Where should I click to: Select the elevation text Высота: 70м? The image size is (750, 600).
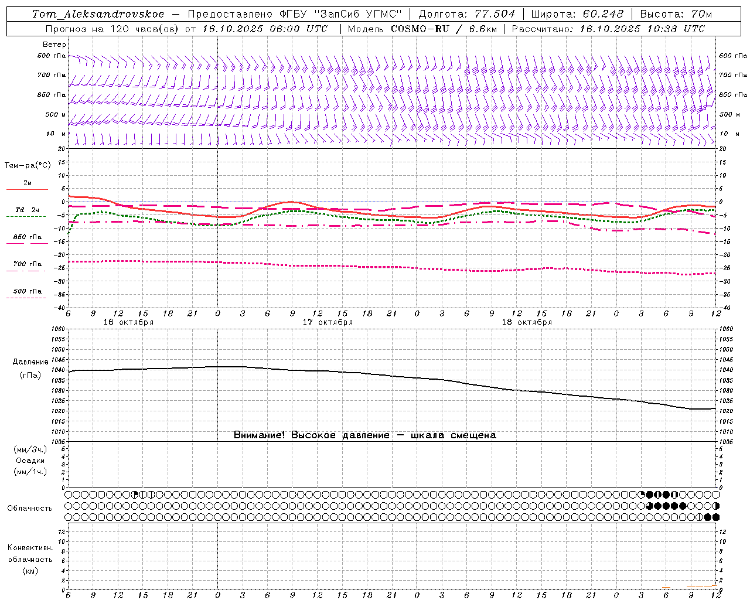(676, 14)
